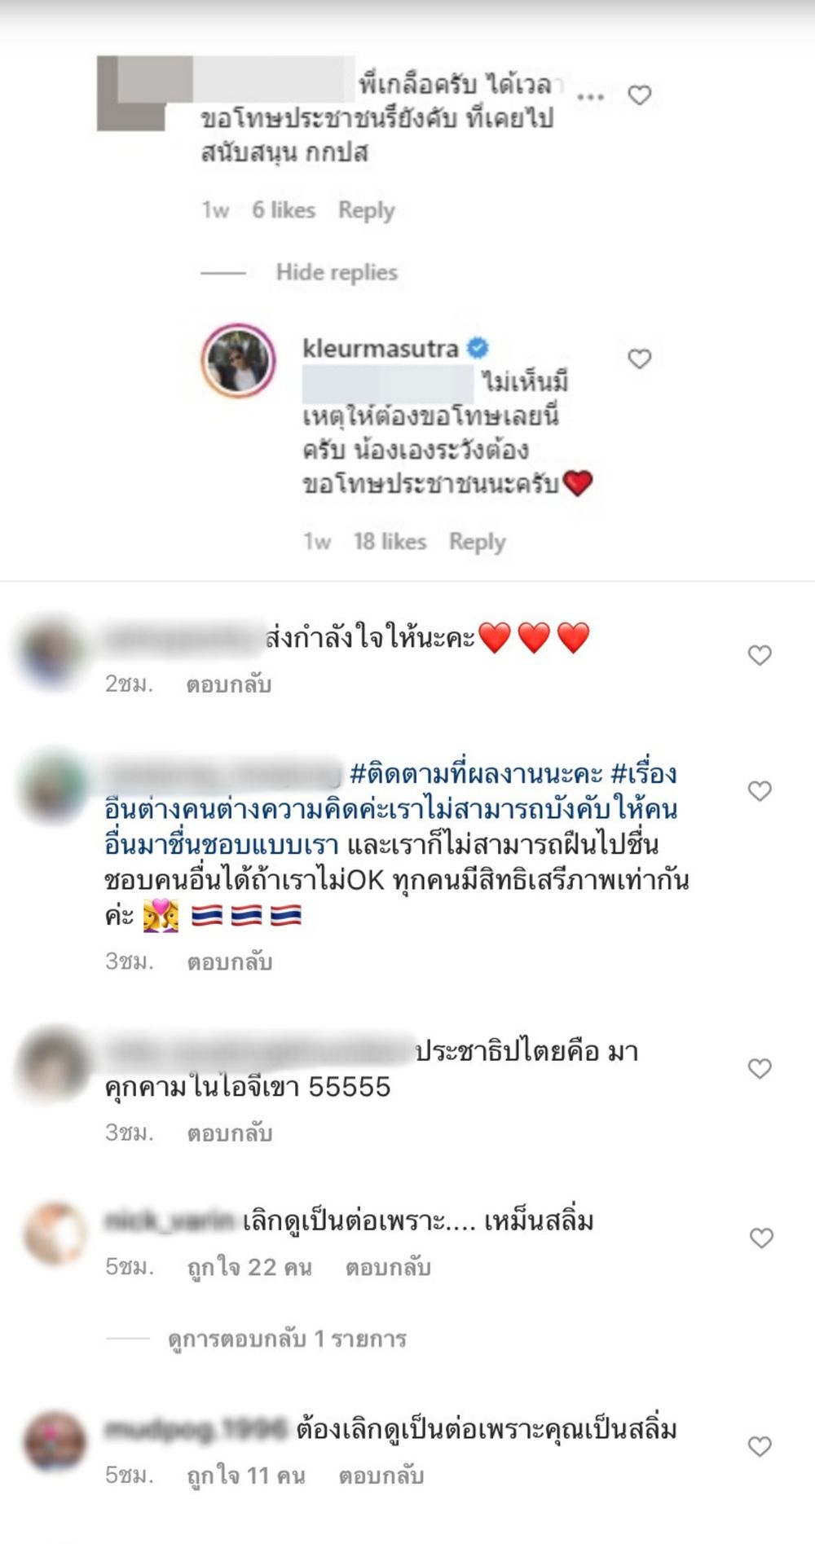View the 6 likes list
The image size is (815, 1544).
pos(284,210)
